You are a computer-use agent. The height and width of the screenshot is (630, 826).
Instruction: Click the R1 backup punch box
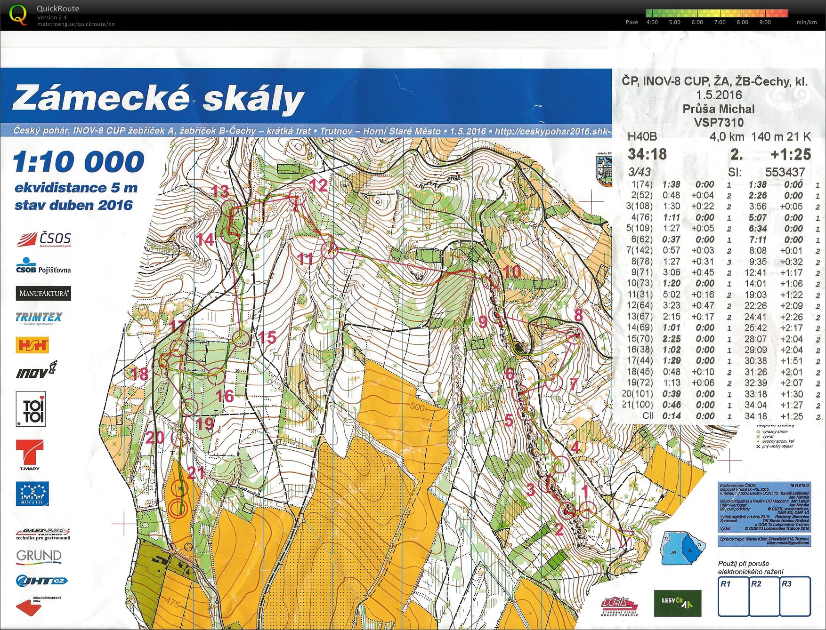click(x=733, y=596)
